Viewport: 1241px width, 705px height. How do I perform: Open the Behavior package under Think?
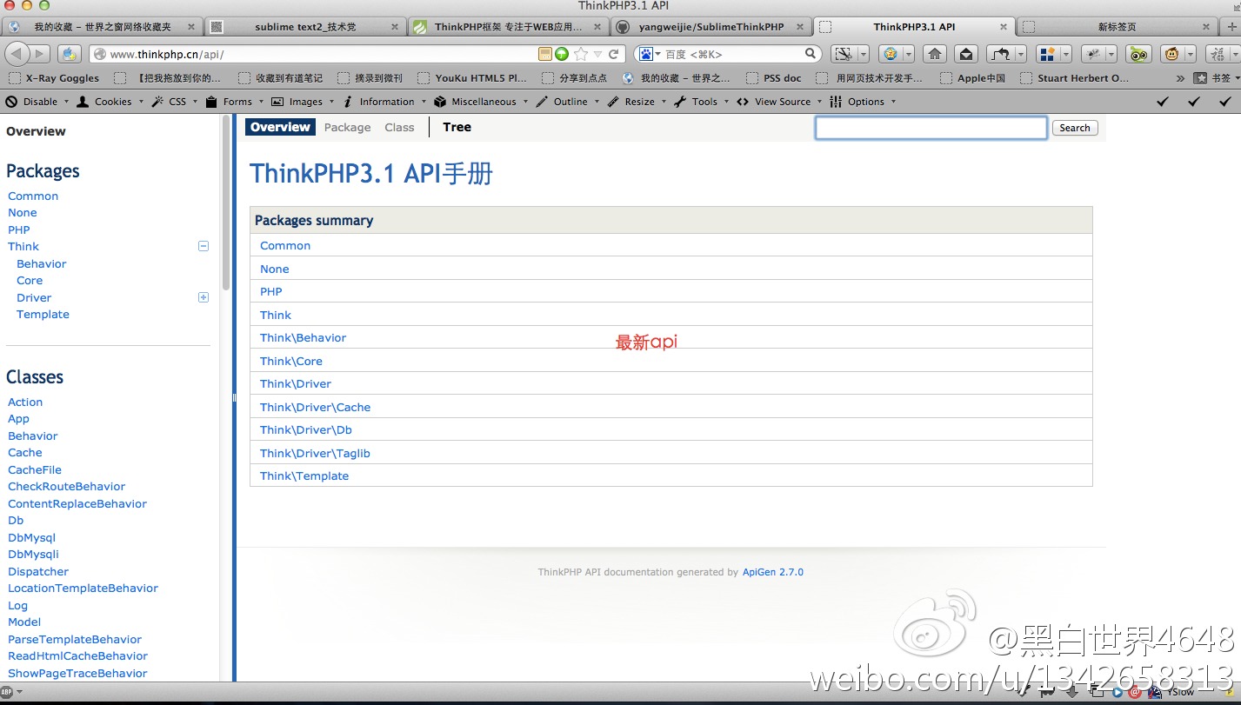pyautogui.click(x=42, y=263)
